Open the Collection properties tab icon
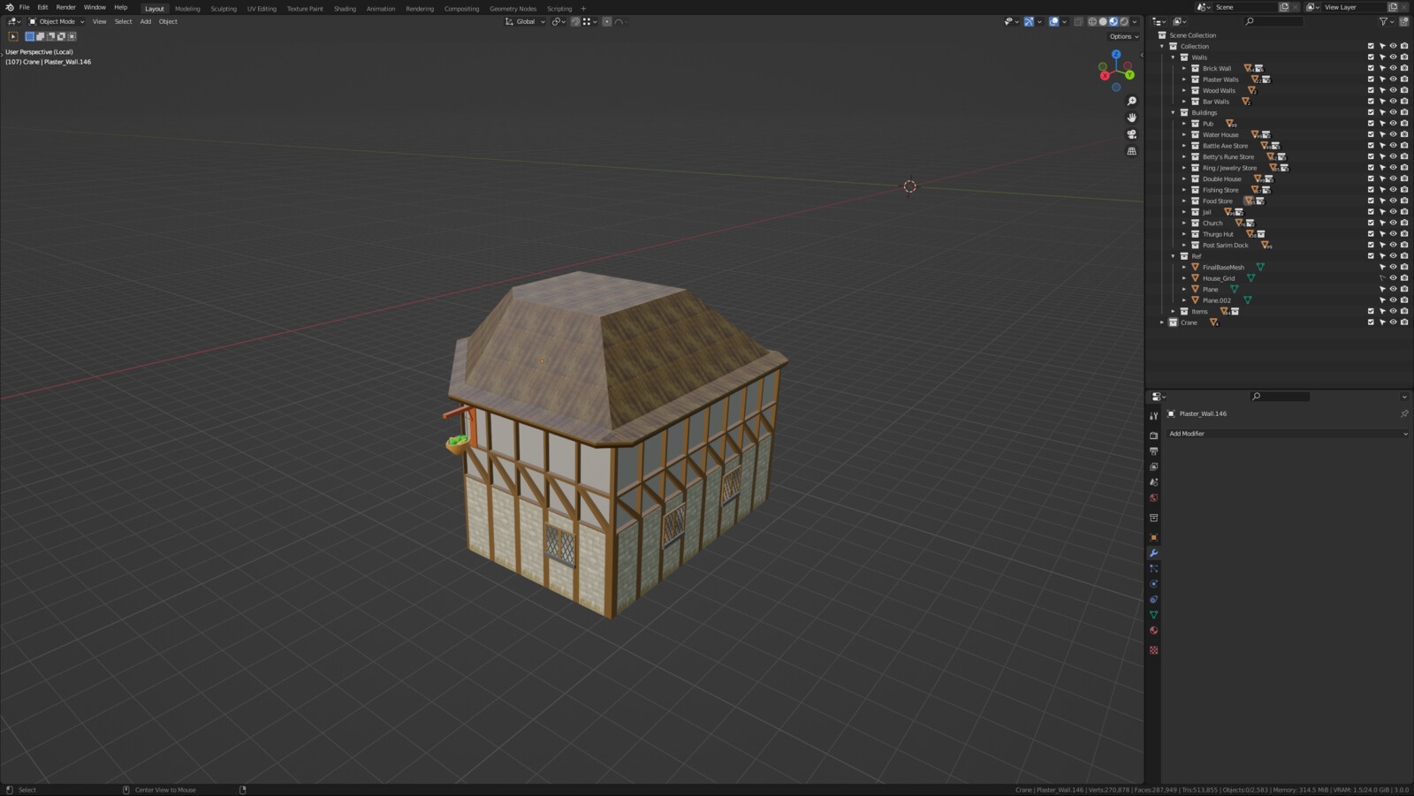The image size is (1414, 796). point(1153,518)
